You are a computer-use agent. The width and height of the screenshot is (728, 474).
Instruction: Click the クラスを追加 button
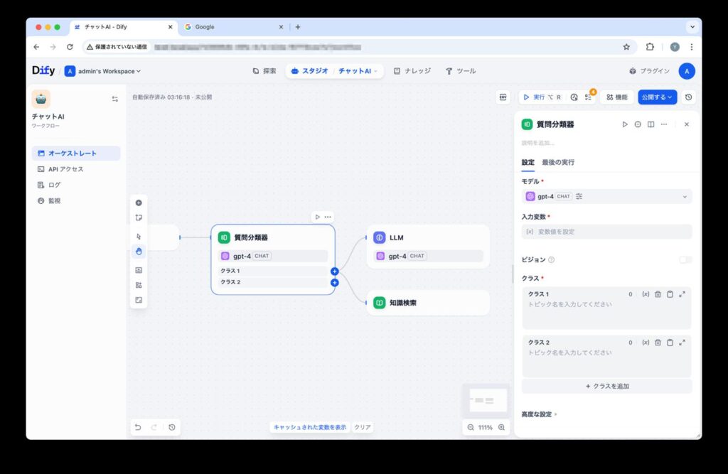[x=606, y=386]
